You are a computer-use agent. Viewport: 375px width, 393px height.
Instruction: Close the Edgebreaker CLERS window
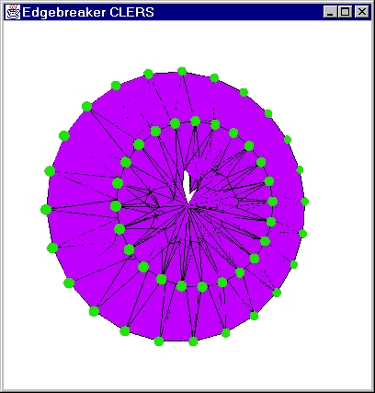click(x=362, y=12)
